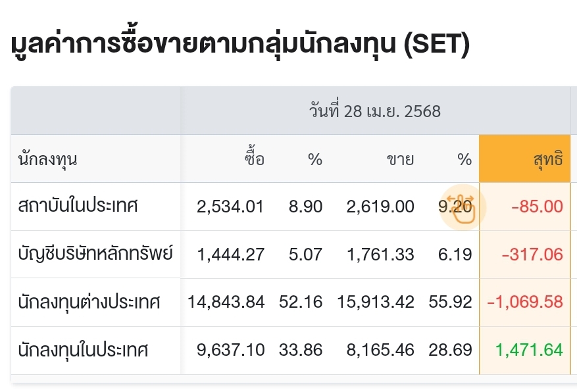Select the highlighted สุทธิ column header
The height and width of the screenshot is (390, 577).
coord(525,158)
